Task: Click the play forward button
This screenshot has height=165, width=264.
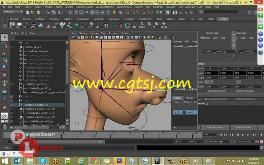Action: 243,135
